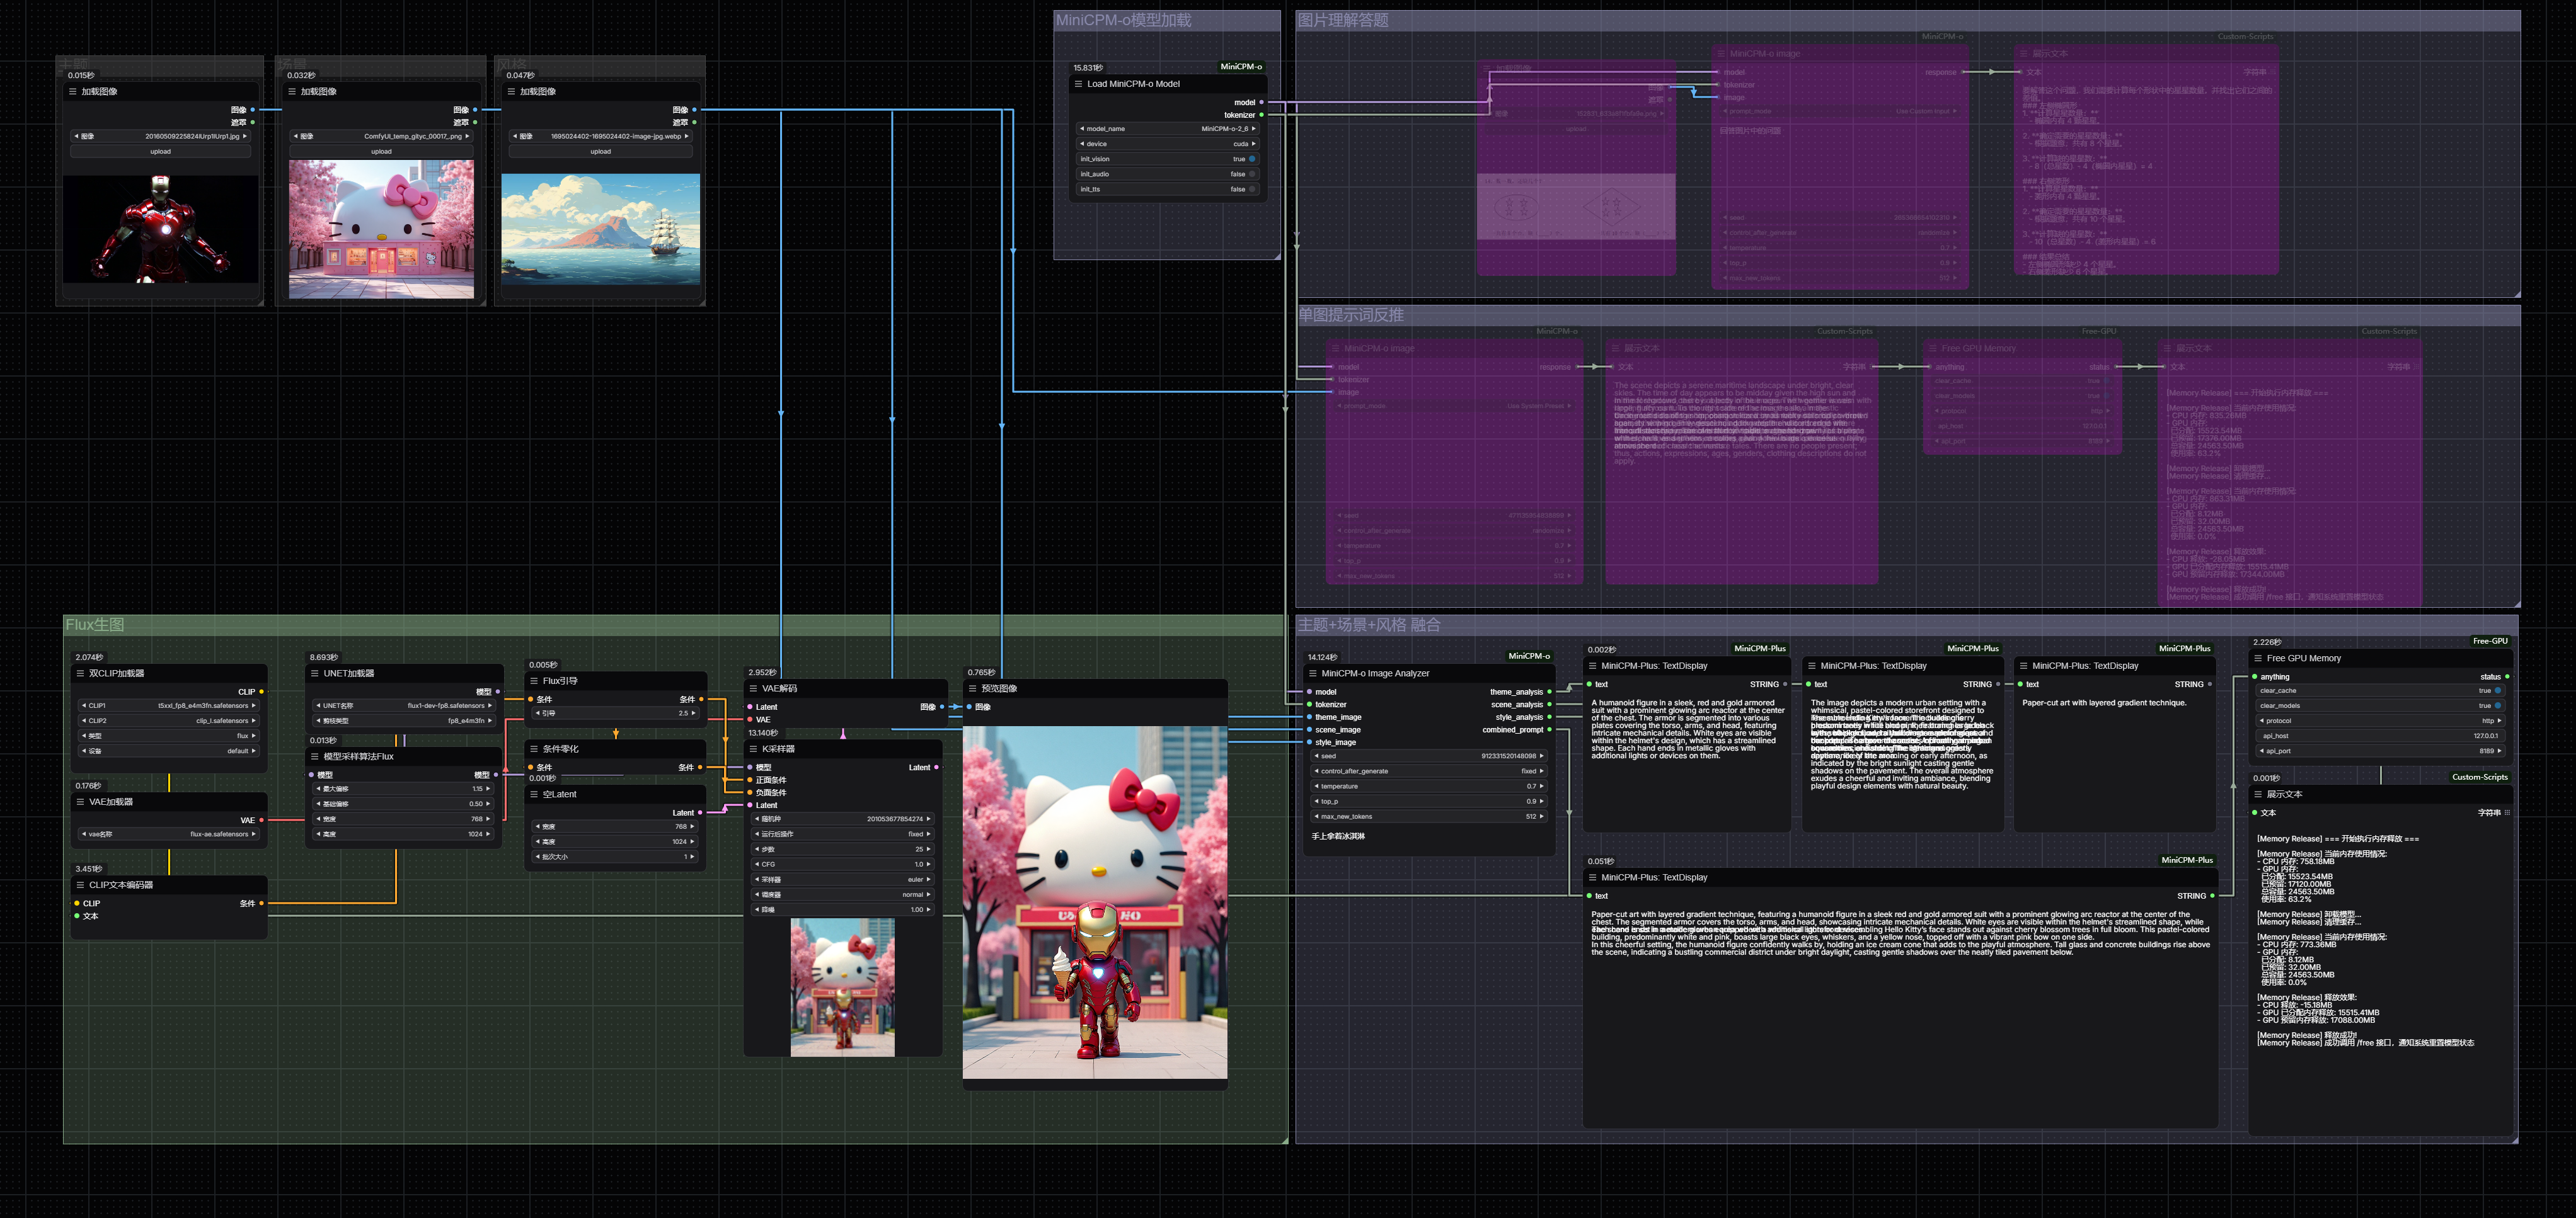The height and width of the screenshot is (1218, 2576).
Task: Toggle the init_vision switch off
Action: pyautogui.click(x=1251, y=159)
